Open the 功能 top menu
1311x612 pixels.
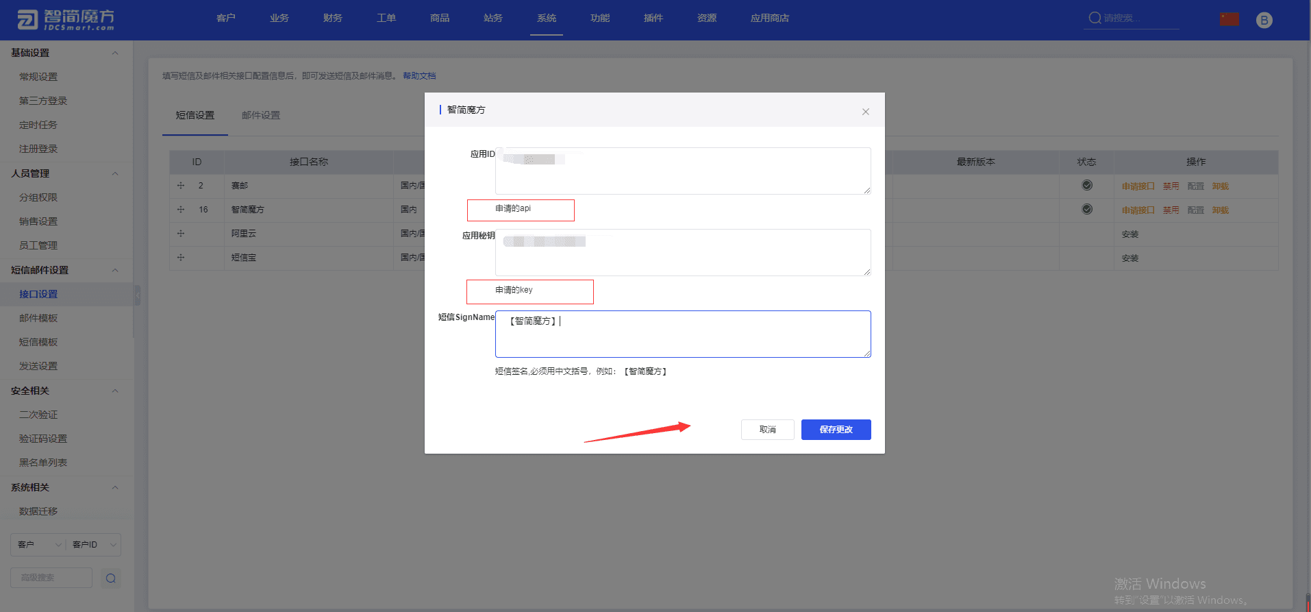point(600,19)
